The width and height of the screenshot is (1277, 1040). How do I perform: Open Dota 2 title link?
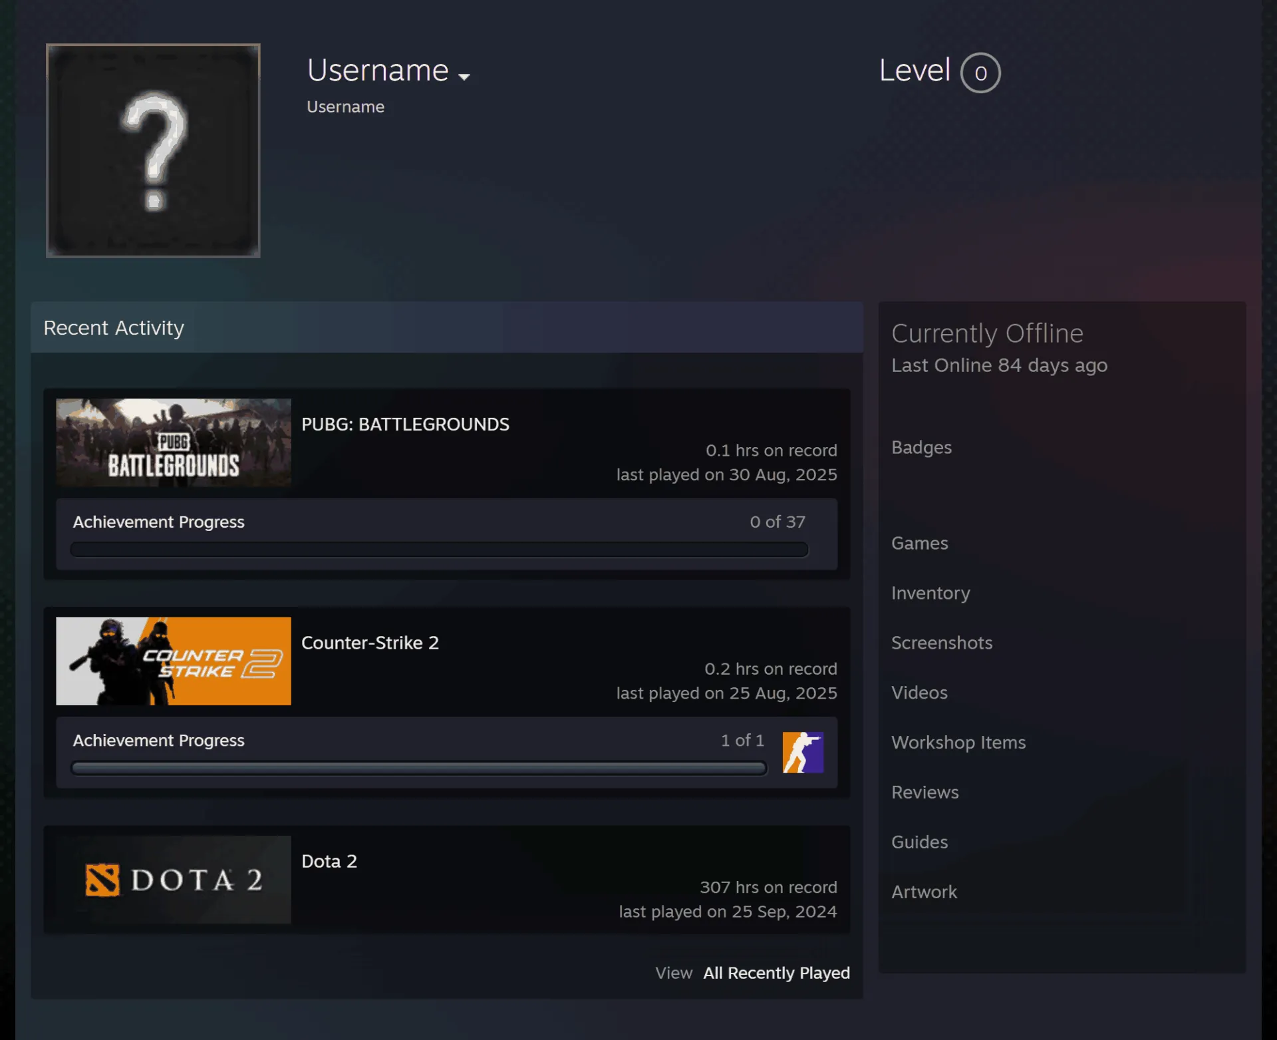[x=329, y=861]
